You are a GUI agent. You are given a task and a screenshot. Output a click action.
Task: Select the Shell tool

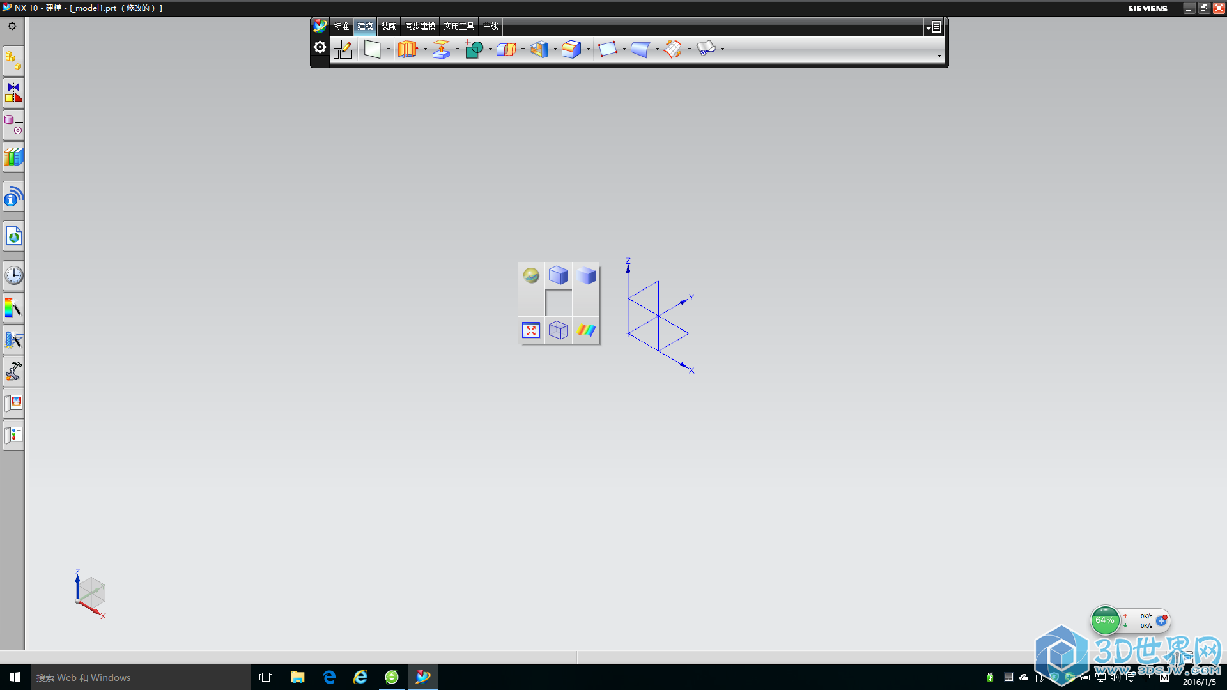click(539, 49)
